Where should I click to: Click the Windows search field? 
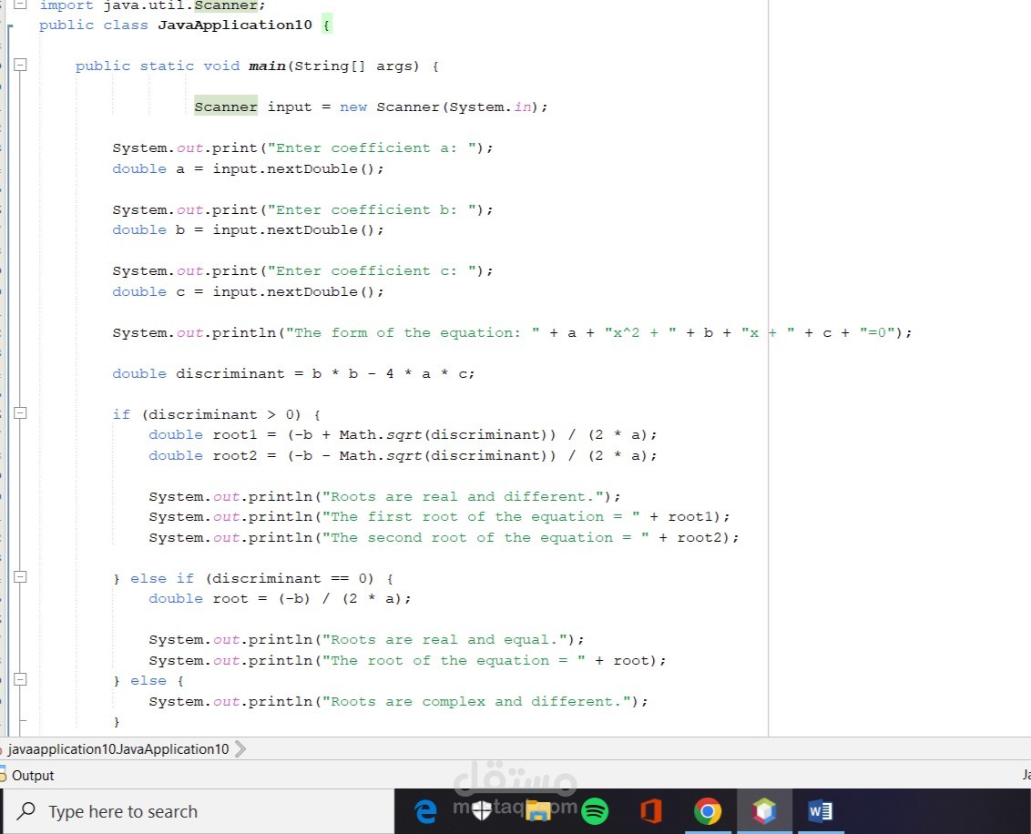coord(182,811)
